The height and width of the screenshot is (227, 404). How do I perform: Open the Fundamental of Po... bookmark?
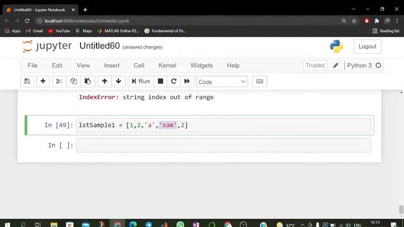pyautogui.click(x=165, y=31)
